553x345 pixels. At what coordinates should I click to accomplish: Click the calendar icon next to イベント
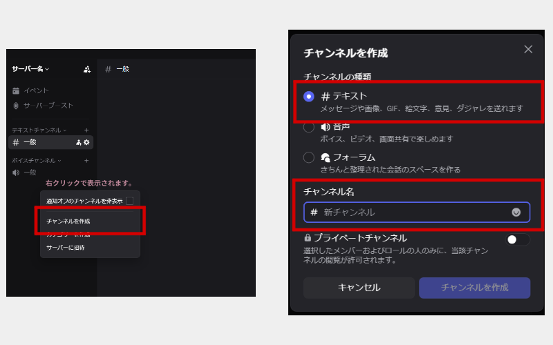coord(16,91)
